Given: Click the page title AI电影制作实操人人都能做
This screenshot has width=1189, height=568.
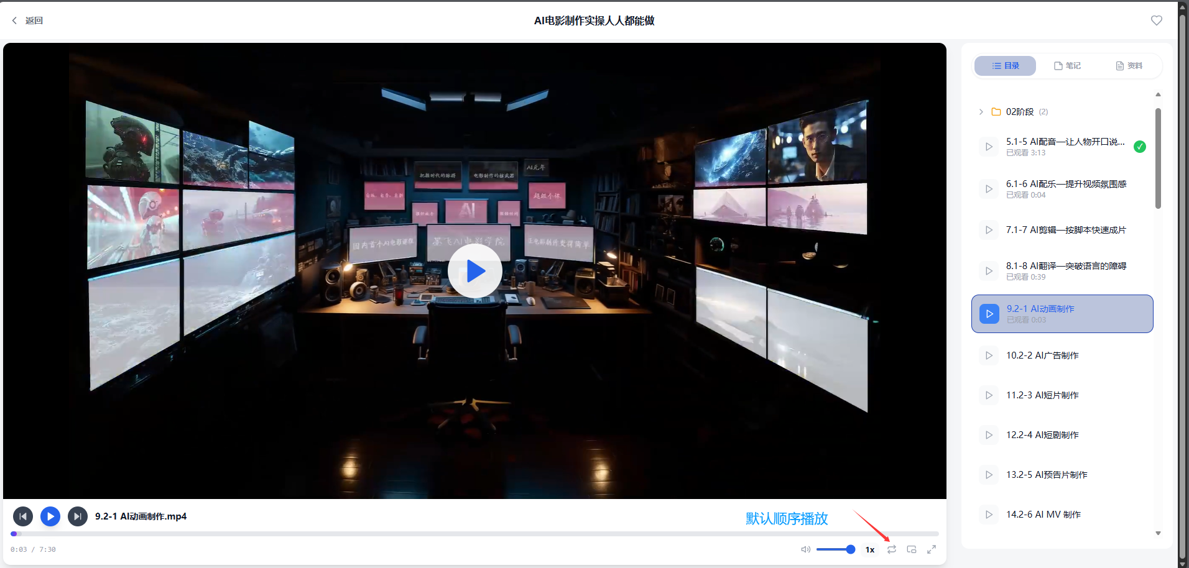Looking at the screenshot, I should click(594, 21).
